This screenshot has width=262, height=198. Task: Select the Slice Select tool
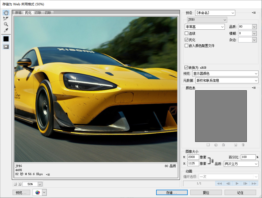[x=6, y=18]
